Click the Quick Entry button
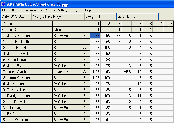The width and height of the screenshot is (174, 123). (137, 16)
